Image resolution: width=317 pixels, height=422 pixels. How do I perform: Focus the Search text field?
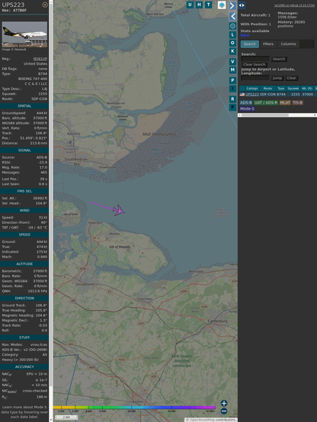(x=255, y=59)
